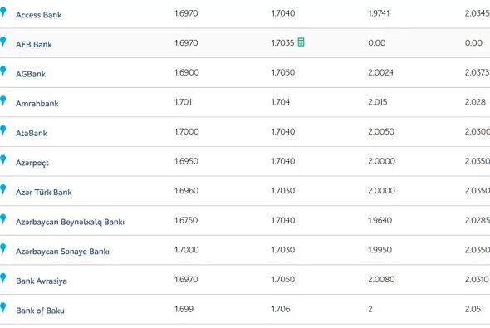The width and height of the screenshot is (490, 328).
Task: Click the map pin beside Access Bank
Action: click(2, 12)
